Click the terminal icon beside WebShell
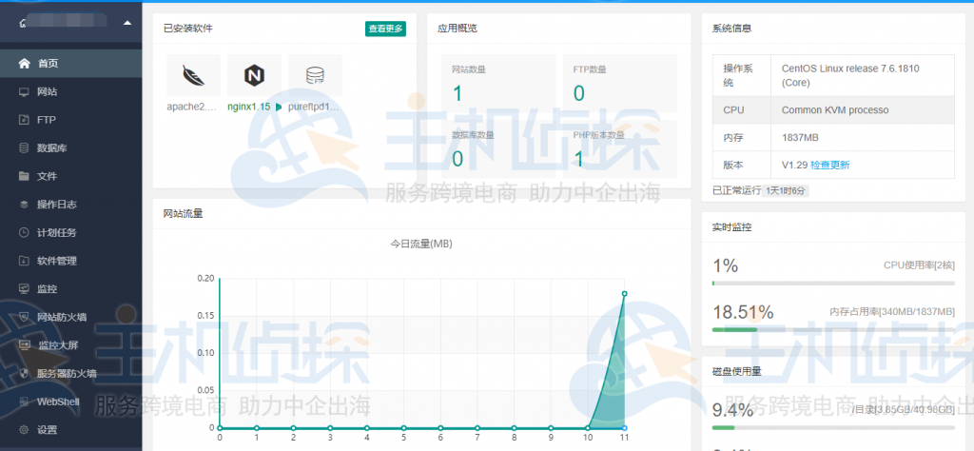The height and width of the screenshot is (451, 974). pos(24,402)
